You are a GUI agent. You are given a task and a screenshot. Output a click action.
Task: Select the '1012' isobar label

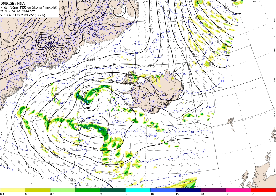click(47, 62)
